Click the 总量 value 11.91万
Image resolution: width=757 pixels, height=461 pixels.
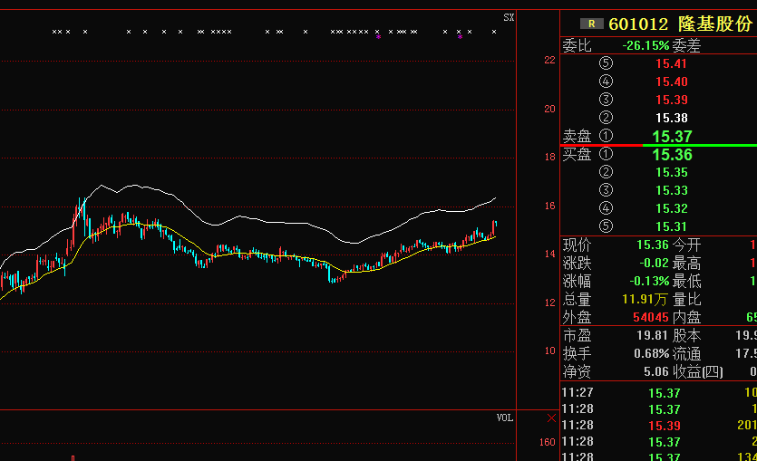(x=645, y=300)
